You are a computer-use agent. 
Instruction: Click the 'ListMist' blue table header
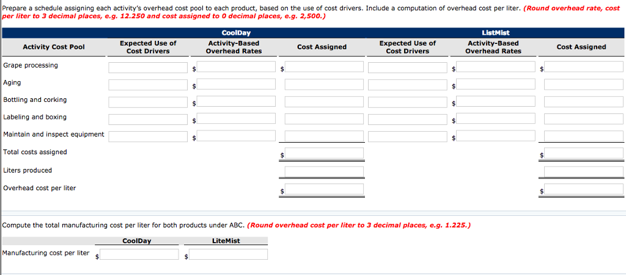pyautogui.click(x=496, y=33)
